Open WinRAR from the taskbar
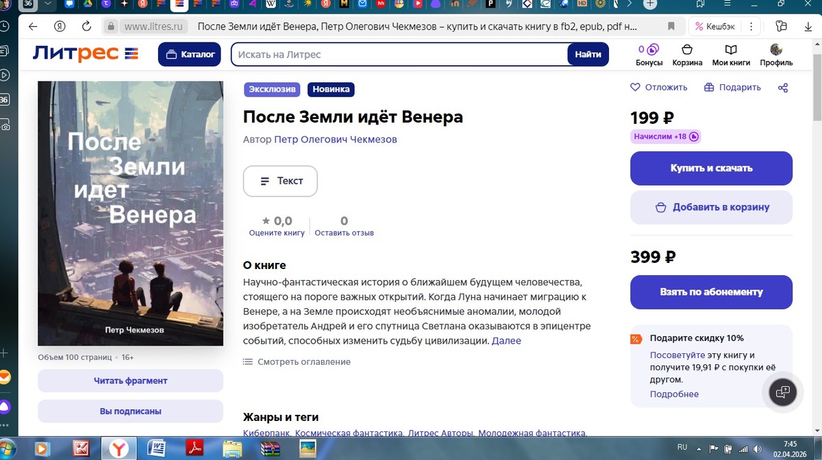The height and width of the screenshot is (460, 822). 270,449
